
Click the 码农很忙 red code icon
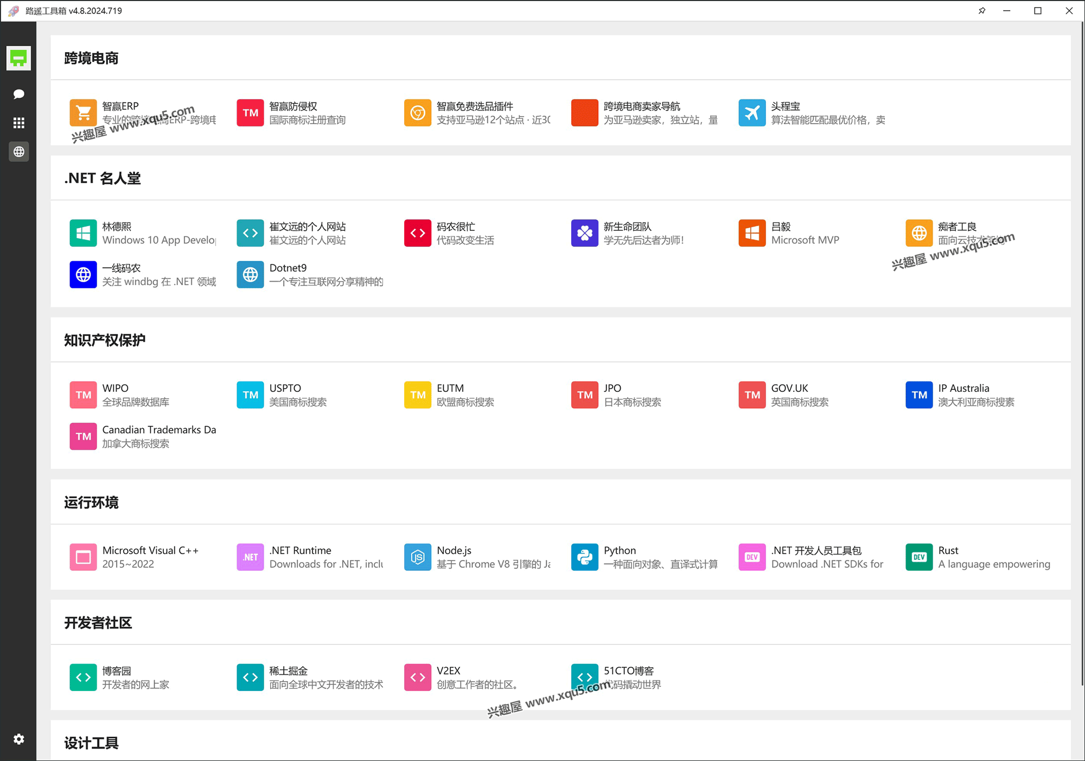tap(418, 233)
